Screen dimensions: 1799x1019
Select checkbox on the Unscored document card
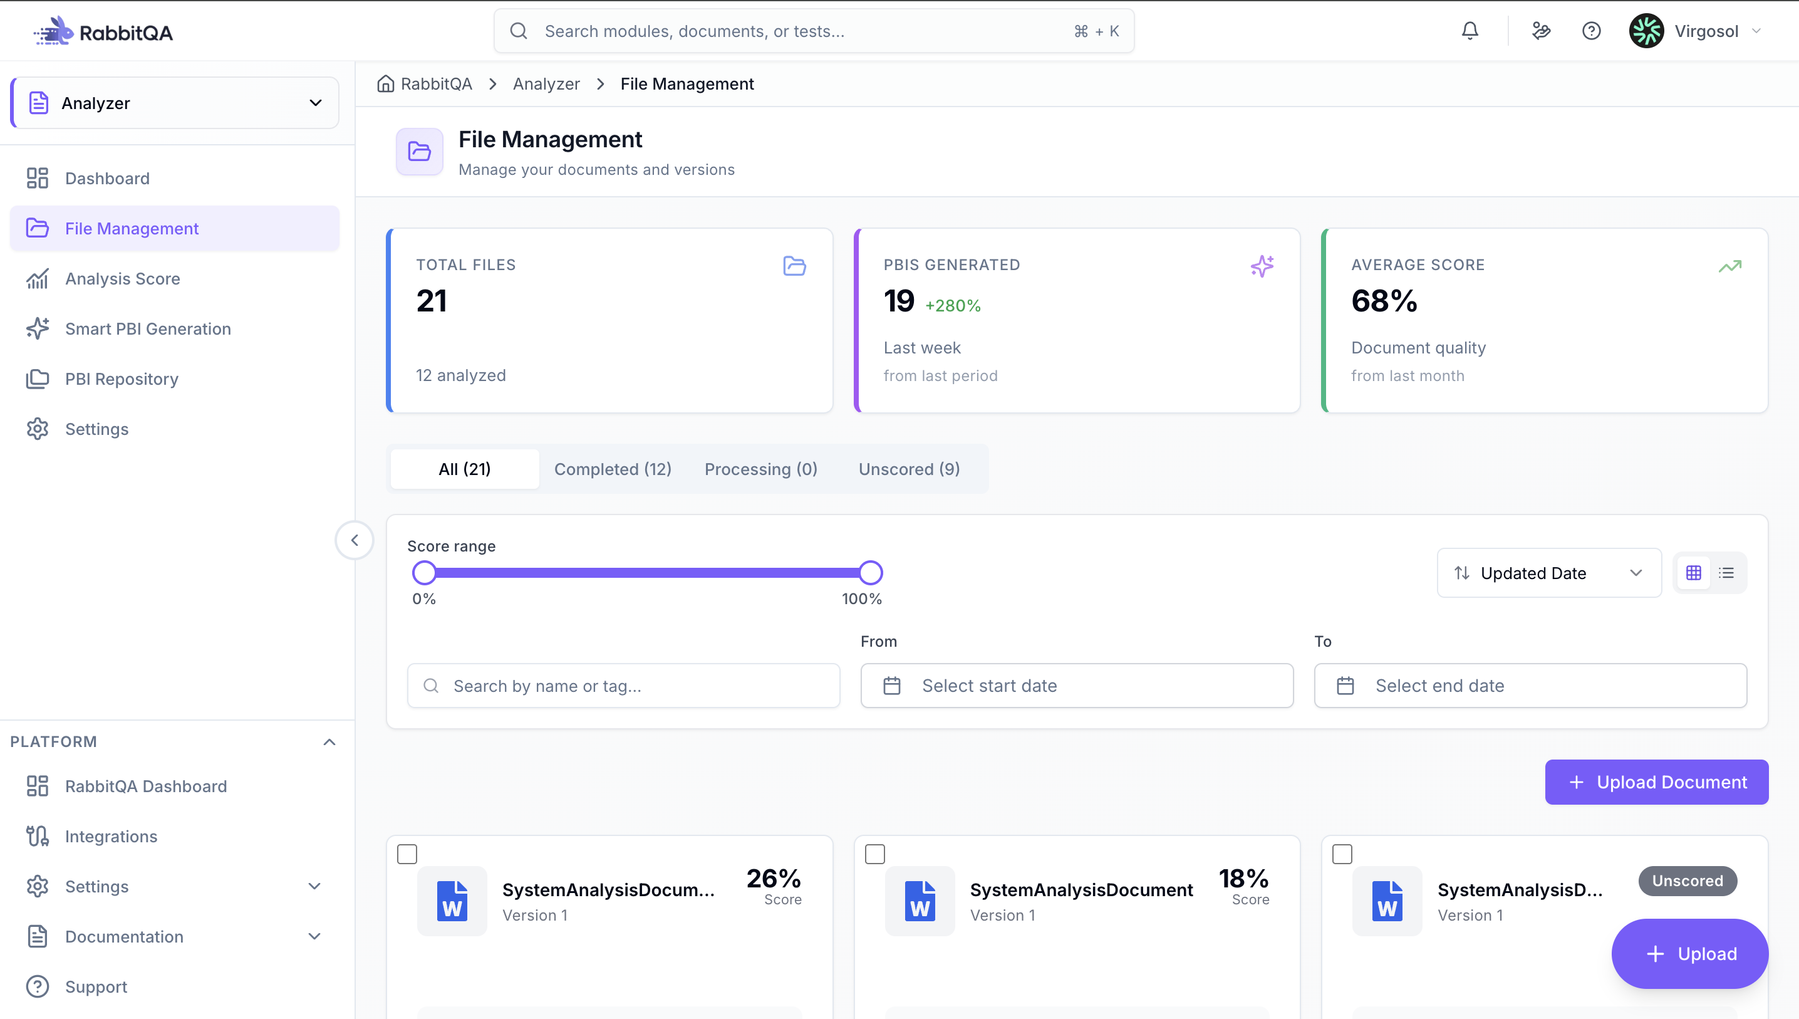1342,854
